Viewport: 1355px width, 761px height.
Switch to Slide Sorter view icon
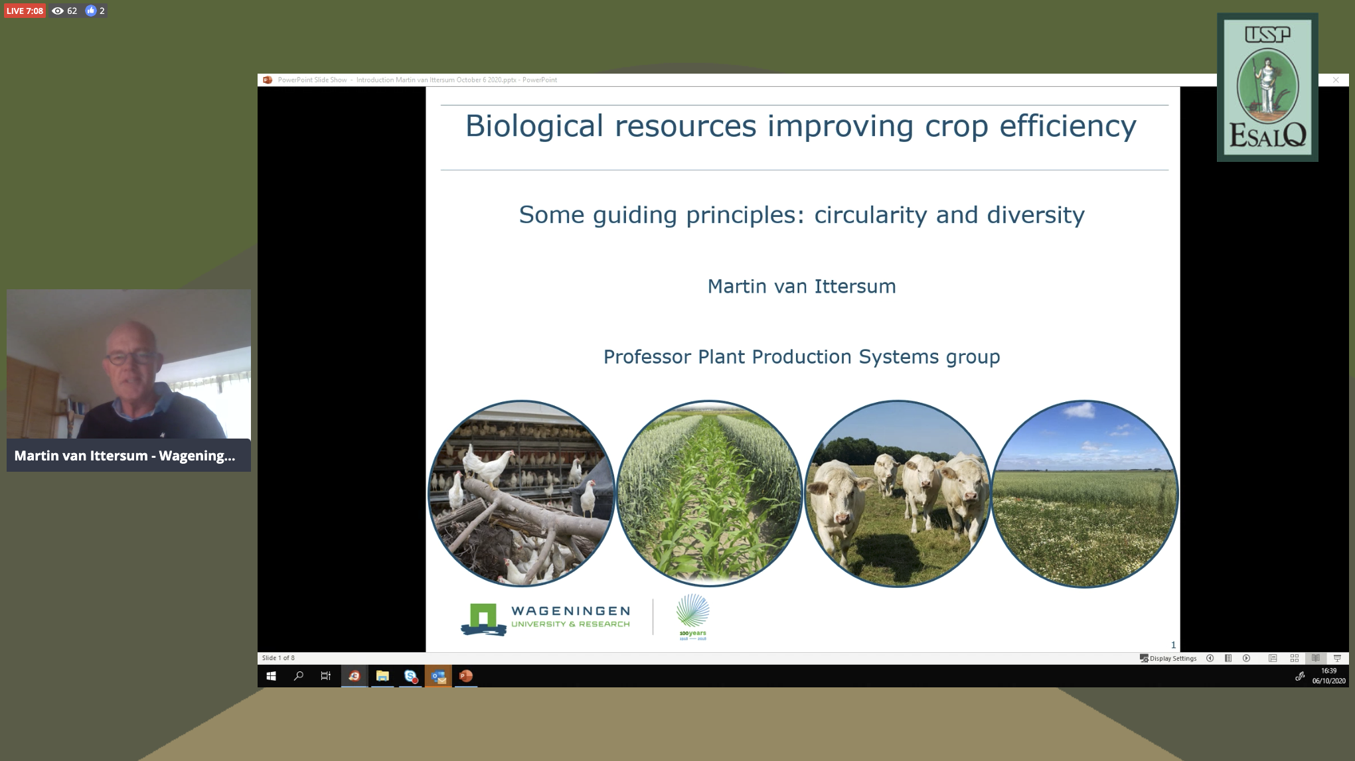coord(1294,658)
